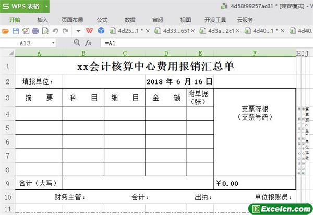The height and width of the screenshot is (215, 313).
Task: Click the save disk icon
Action: (16, 31)
